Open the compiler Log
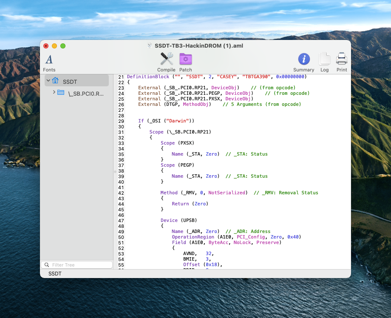 pyautogui.click(x=324, y=59)
